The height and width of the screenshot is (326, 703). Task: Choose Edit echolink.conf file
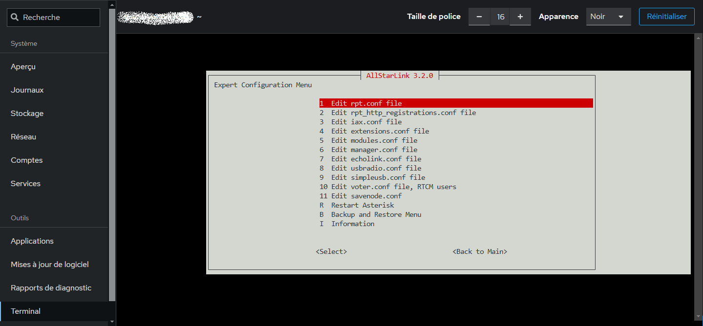(370, 159)
